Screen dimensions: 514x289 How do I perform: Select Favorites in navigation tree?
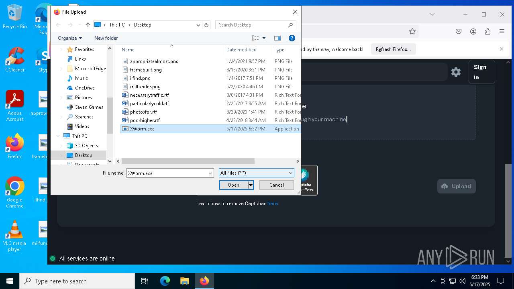coord(84,49)
